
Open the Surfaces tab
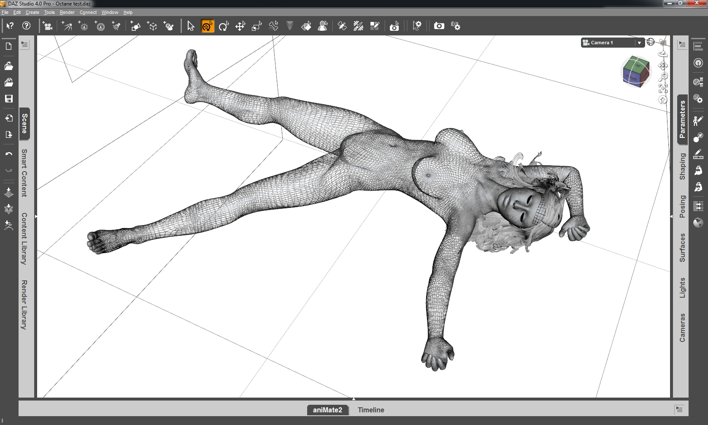pos(683,247)
